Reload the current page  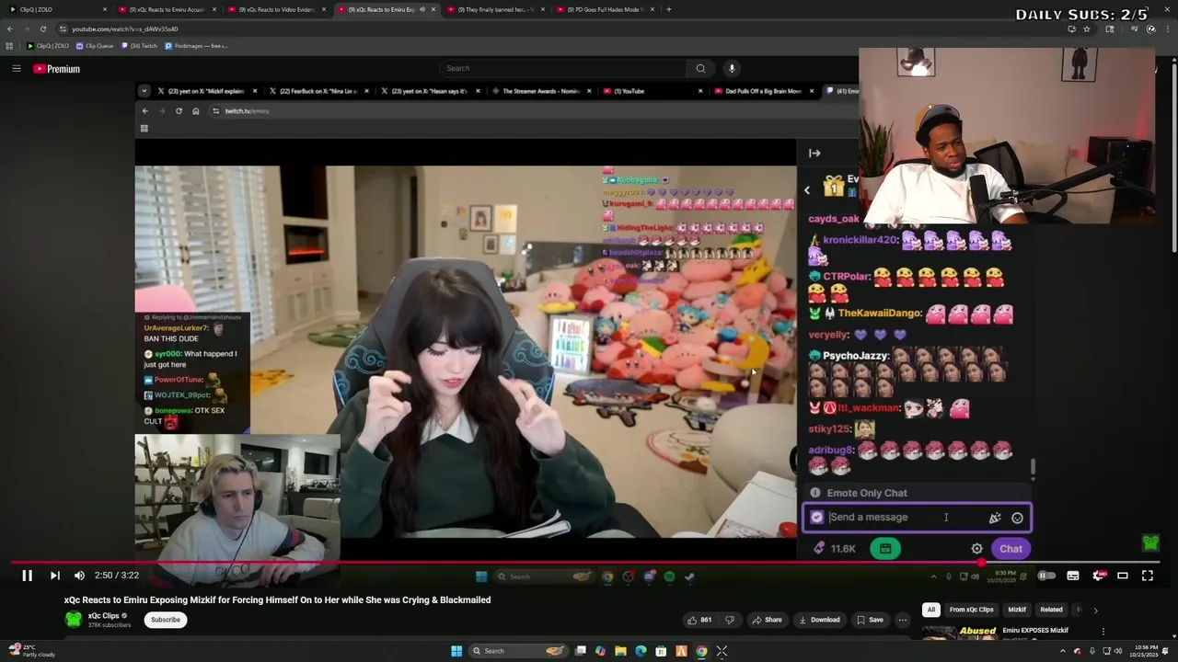42,29
